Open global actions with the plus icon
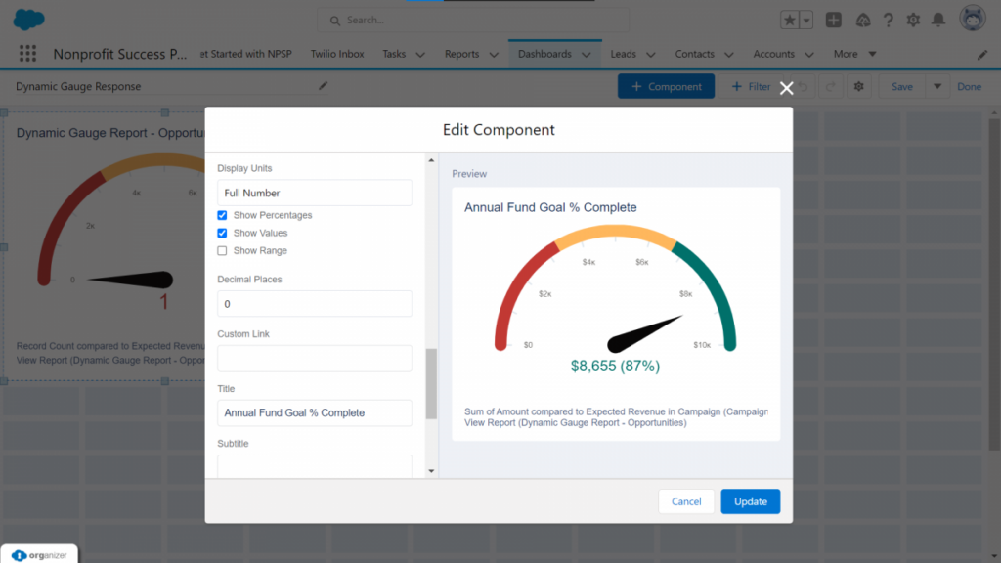Screen dimensions: 1001x563 tap(835, 19)
